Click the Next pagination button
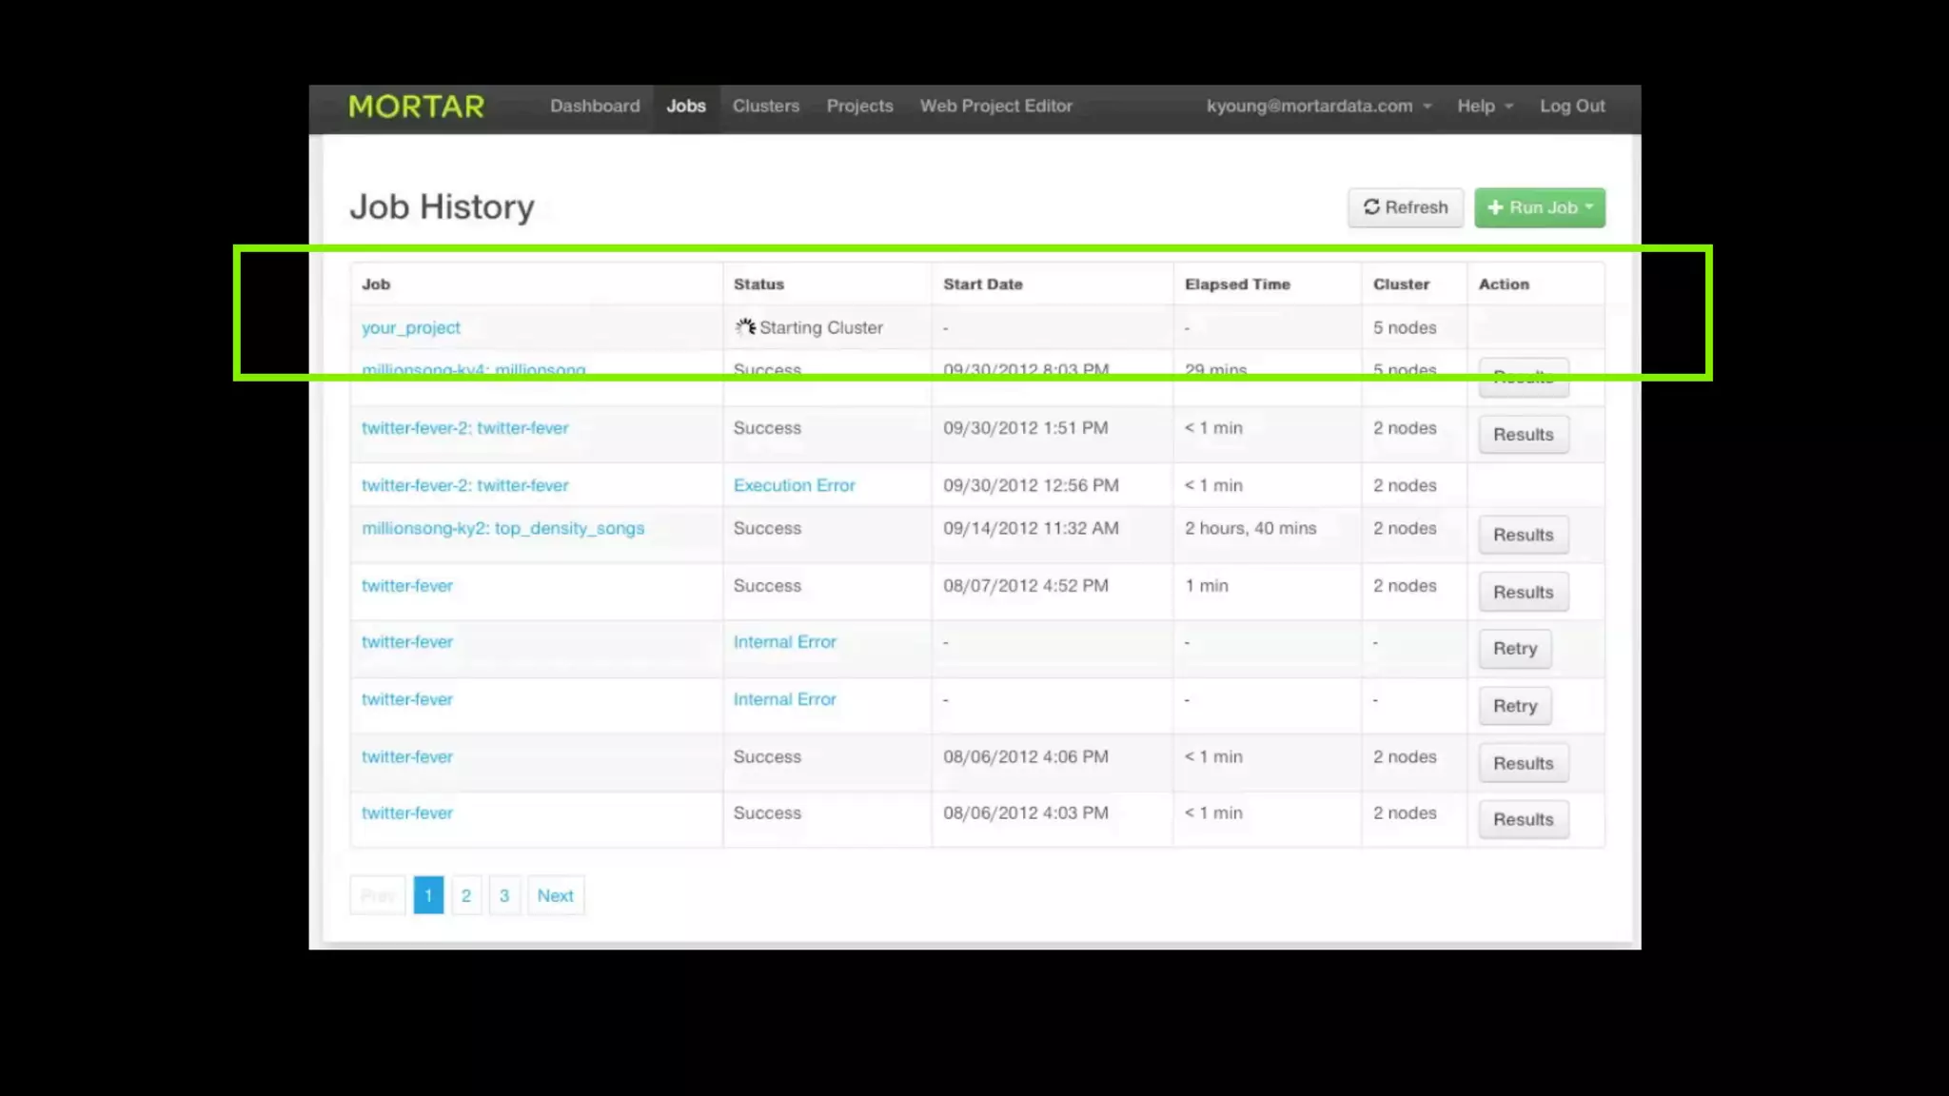 pyautogui.click(x=555, y=895)
